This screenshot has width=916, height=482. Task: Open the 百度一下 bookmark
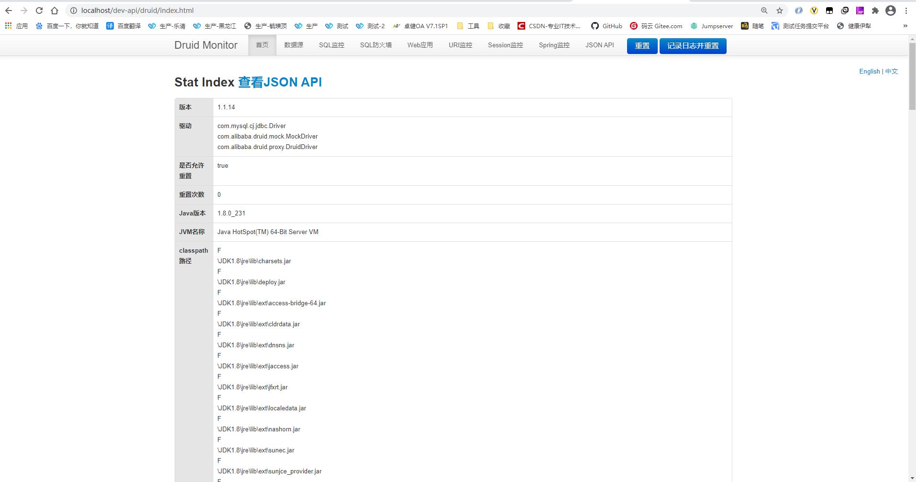(67, 26)
